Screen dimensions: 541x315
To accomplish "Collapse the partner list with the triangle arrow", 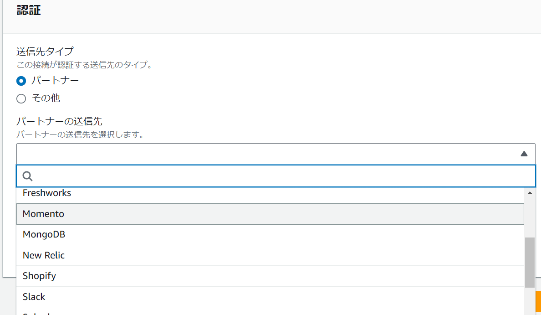I will (524, 154).
